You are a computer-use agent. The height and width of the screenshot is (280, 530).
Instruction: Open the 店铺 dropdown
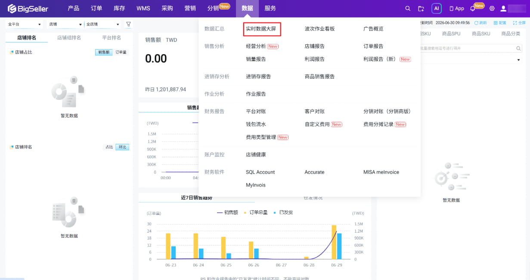(65, 24)
